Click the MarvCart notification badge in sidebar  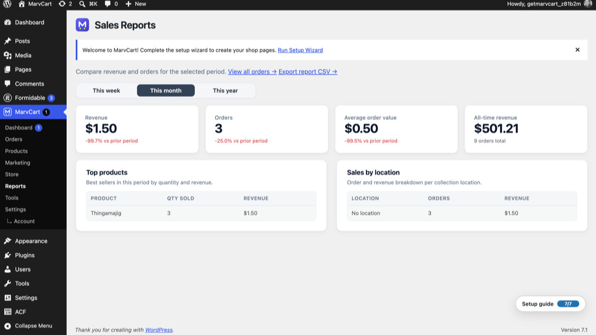pos(46,112)
